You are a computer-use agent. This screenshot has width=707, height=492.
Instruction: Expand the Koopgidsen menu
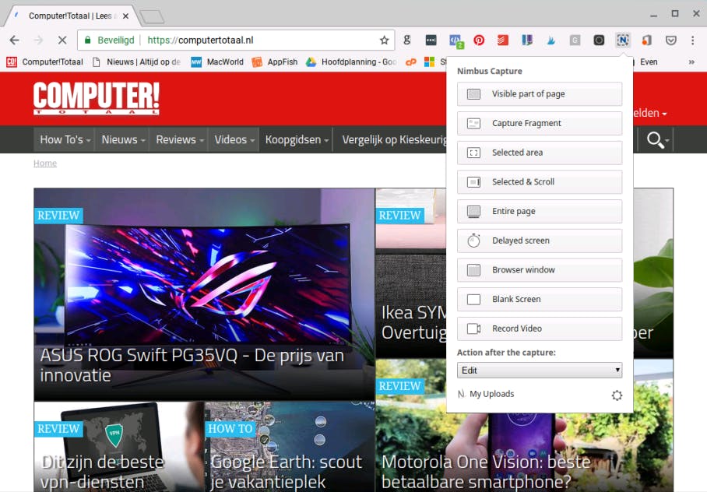[296, 140]
